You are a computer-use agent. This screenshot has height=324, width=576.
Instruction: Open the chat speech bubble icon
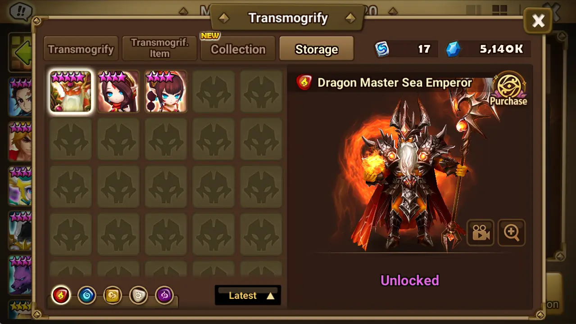click(19, 10)
